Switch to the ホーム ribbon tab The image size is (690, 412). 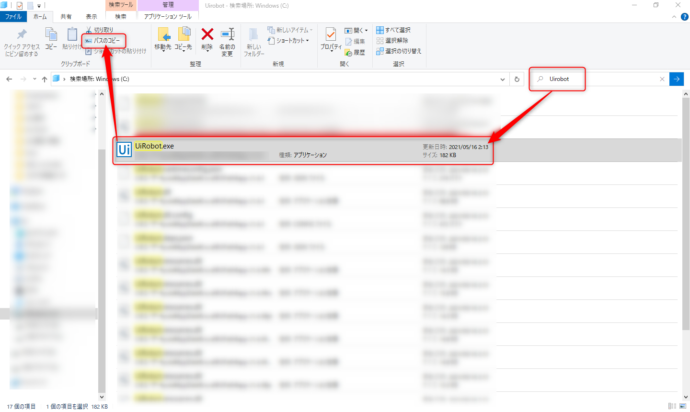coord(40,16)
